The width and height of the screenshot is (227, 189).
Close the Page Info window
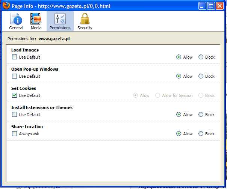(x=219, y=6)
